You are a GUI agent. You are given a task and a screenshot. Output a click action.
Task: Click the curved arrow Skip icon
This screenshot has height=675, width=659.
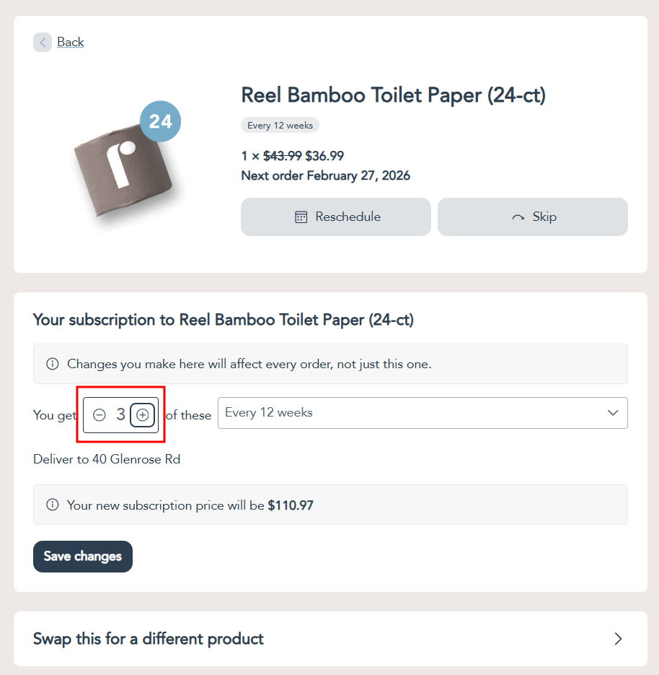518,217
